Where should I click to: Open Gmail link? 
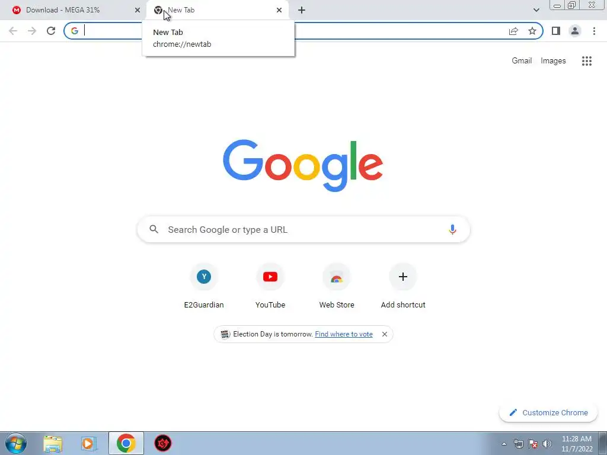coord(522,61)
